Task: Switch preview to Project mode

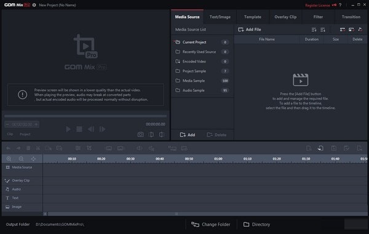Action: pyautogui.click(x=25, y=134)
